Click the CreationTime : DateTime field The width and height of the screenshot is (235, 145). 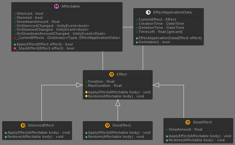tap(161, 23)
